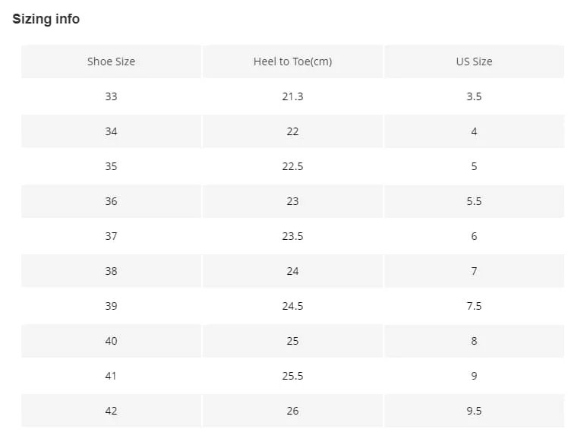Screen dimensions: 568x432
Task: Click shoe size 34 cell
Action: (111, 131)
